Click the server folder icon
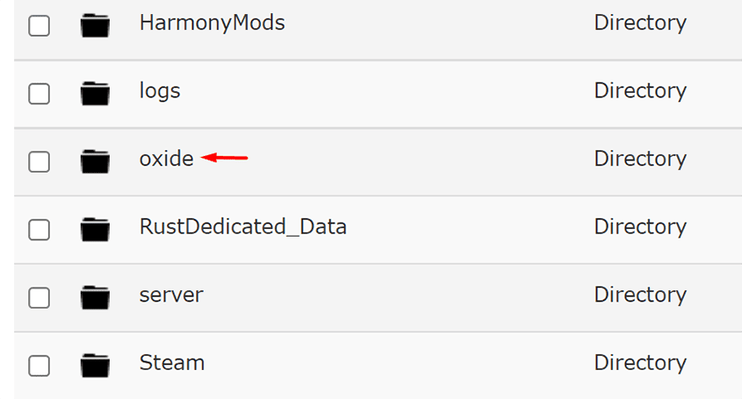 pyautogui.click(x=95, y=297)
